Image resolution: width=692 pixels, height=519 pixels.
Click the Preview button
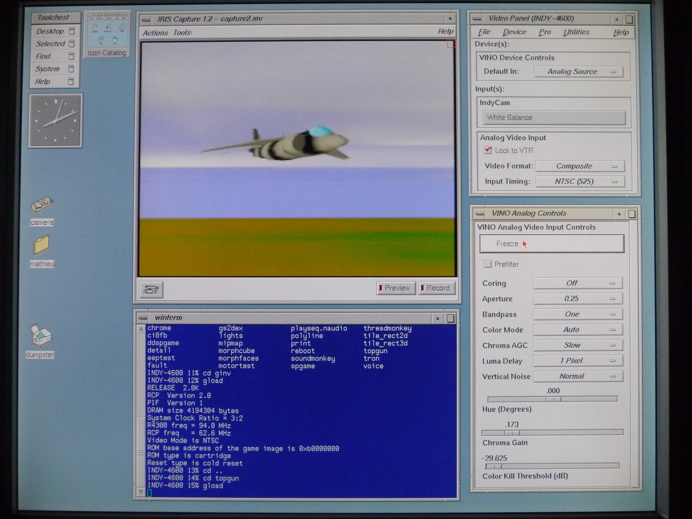396,288
